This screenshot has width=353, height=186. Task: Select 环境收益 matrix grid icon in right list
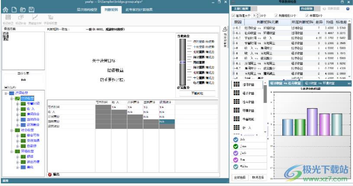pyautogui.click(x=236, y=110)
